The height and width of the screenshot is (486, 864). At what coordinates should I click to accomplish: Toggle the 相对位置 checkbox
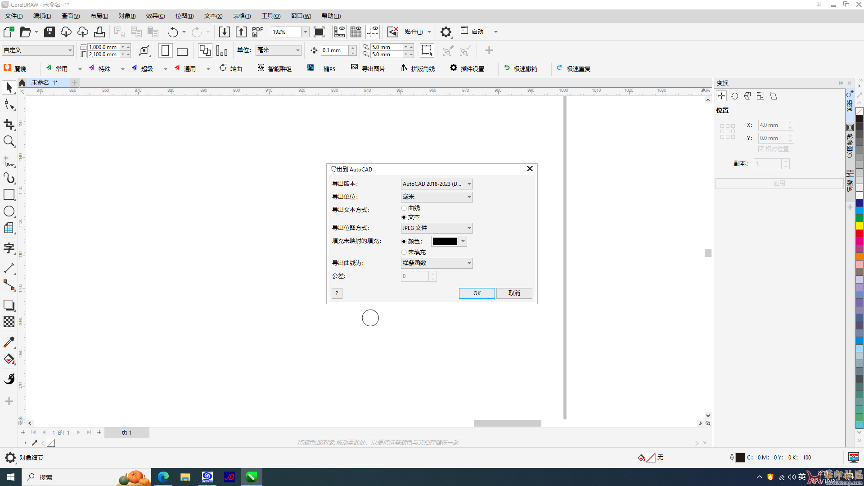coord(761,149)
